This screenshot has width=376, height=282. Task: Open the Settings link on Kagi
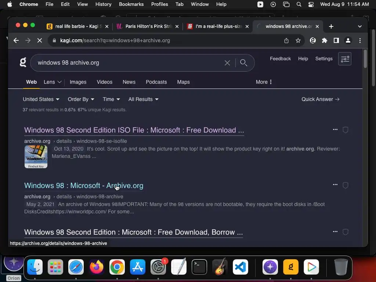click(x=324, y=59)
